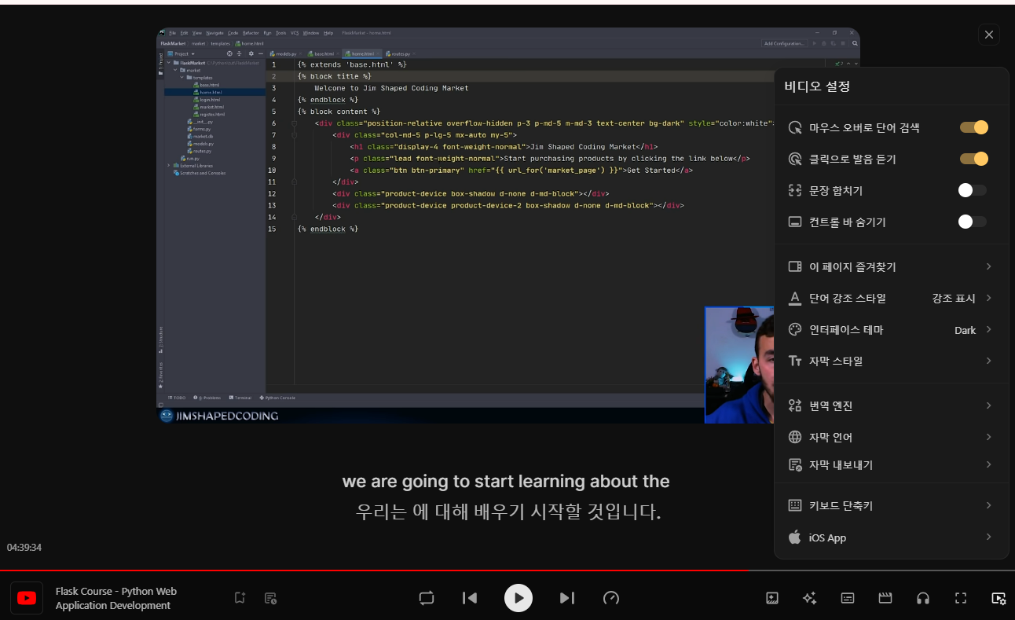
Task: Click the video panel icon left of the sparkle
Action: pos(772,598)
